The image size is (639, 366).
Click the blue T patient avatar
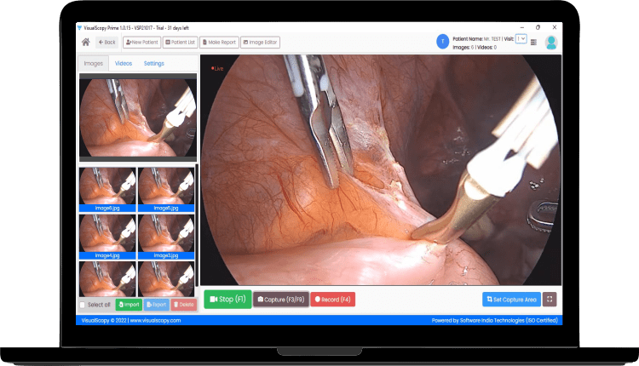click(442, 42)
